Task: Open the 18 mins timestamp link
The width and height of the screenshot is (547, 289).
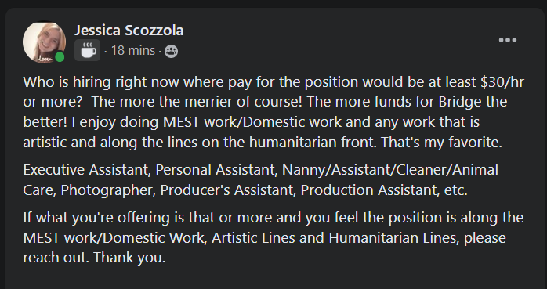Action: pos(133,51)
